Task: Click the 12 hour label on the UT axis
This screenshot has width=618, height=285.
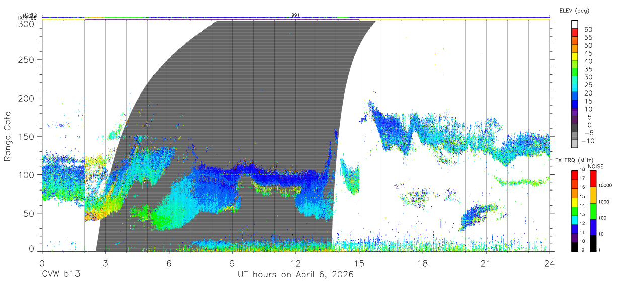Action: (295, 263)
